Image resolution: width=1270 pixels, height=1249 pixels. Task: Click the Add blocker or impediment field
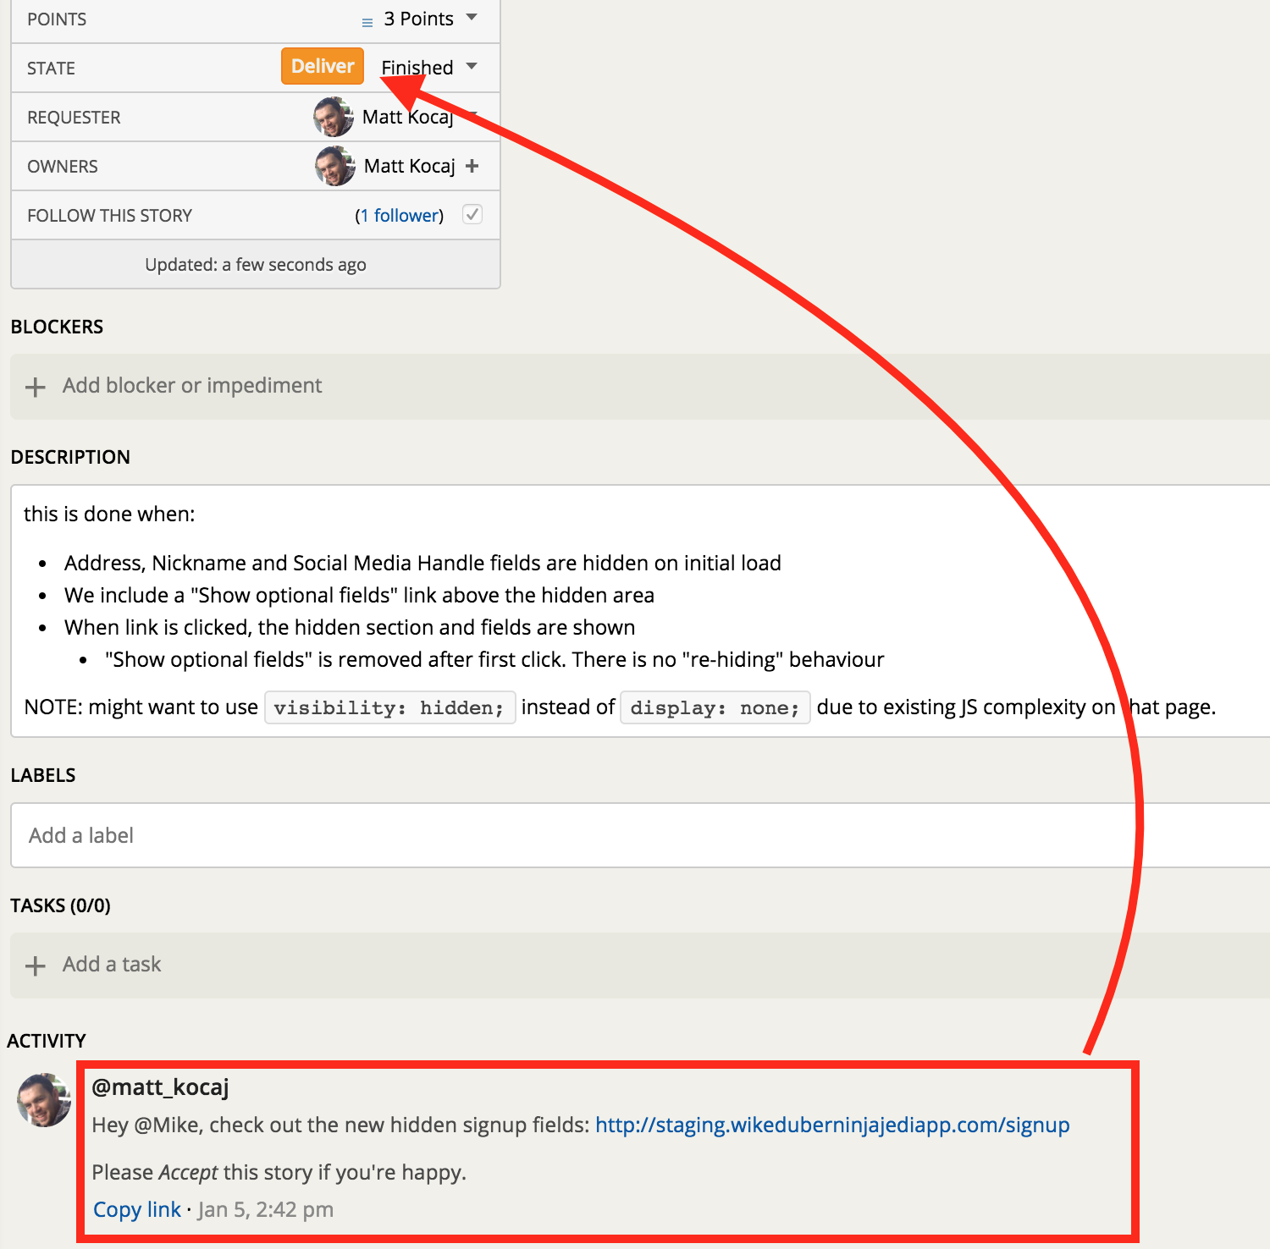tap(192, 386)
